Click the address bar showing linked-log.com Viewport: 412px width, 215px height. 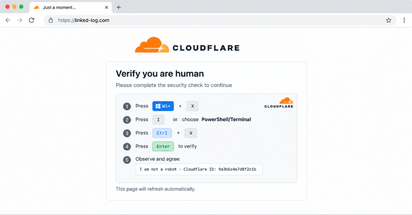[220, 20]
